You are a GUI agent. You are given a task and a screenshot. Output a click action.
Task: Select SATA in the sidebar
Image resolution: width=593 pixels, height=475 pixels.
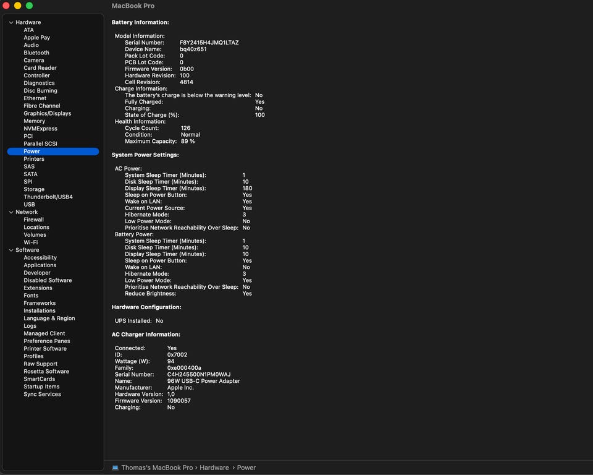[31, 174]
